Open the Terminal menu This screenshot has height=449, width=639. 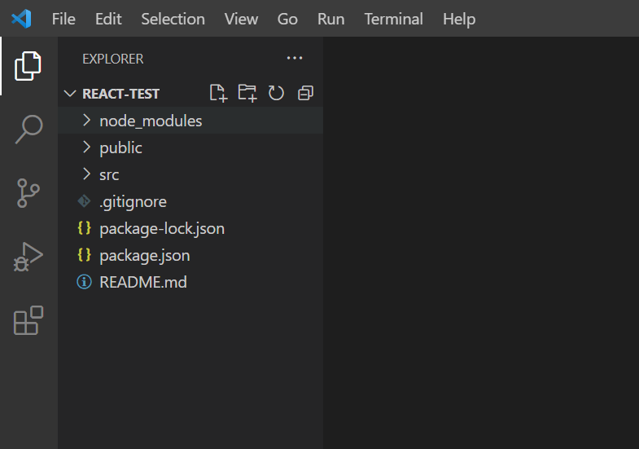point(394,19)
